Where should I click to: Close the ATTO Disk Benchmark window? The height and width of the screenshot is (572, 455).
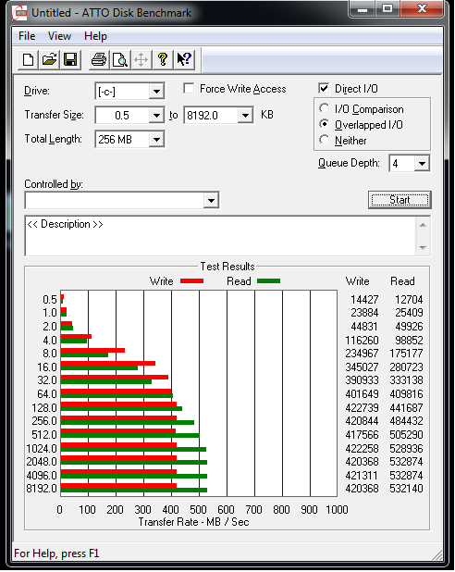[x=422, y=8]
